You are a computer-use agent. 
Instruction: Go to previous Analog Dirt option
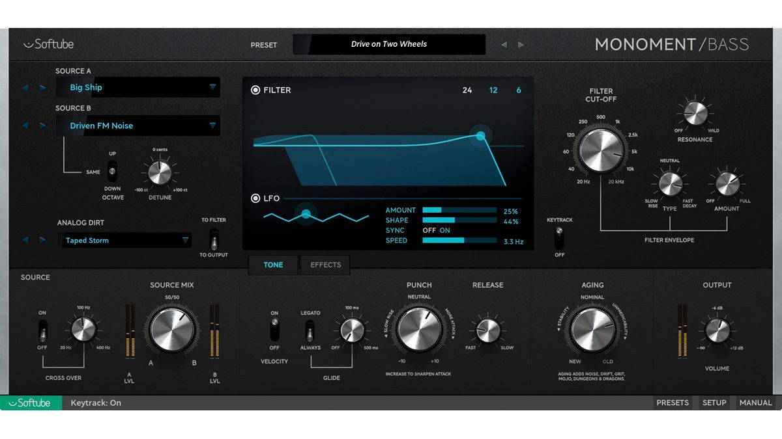pyautogui.click(x=25, y=240)
